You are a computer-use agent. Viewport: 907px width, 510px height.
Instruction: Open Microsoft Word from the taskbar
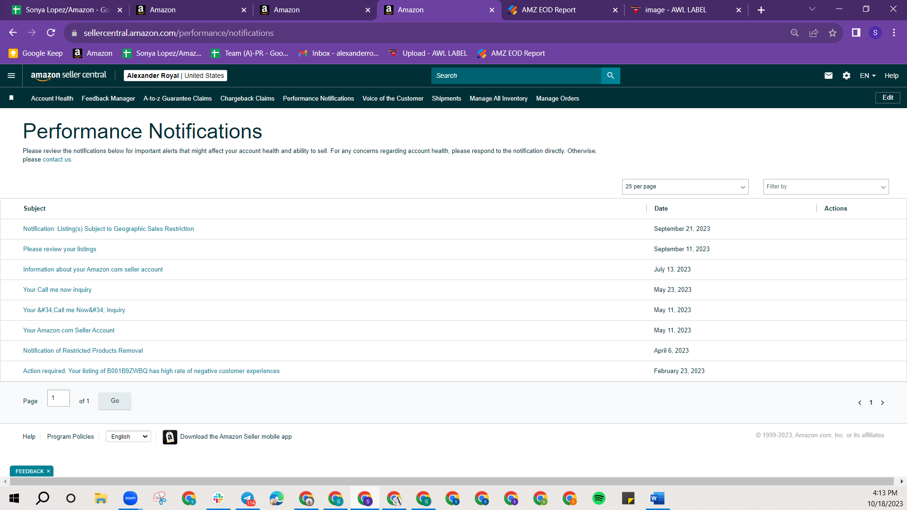pos(658,498)
